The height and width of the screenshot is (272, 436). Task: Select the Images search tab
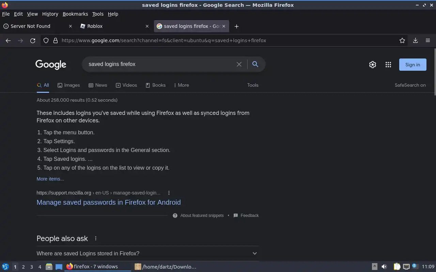point(69,85)
